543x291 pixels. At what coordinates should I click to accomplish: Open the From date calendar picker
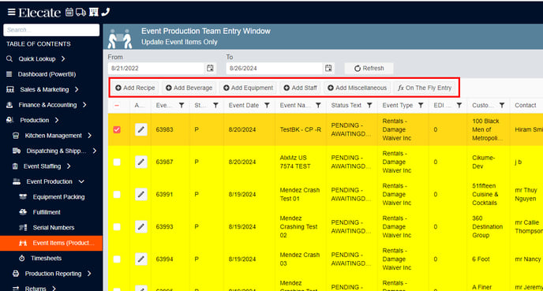[x=210, y=68]
